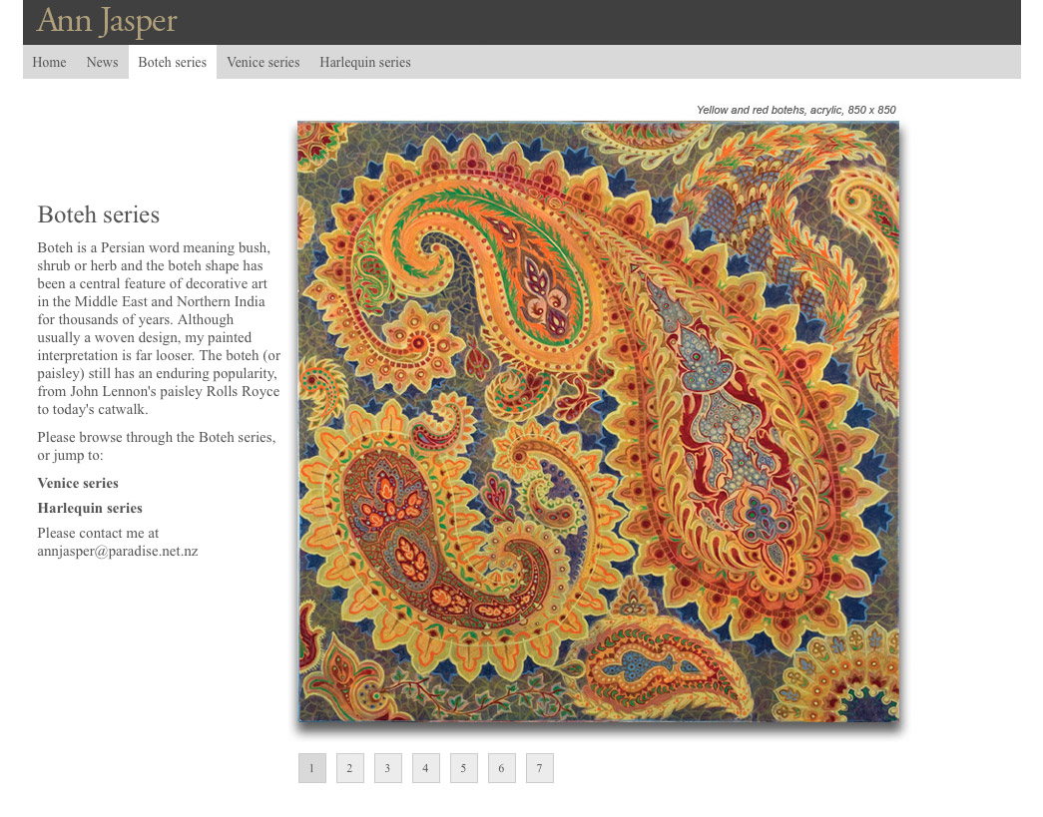Click the yellow and red botehs painting
Viewport: 1043px width, 817px height.
click(598, 421)
